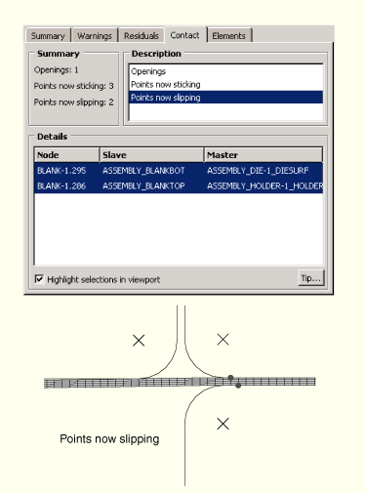Select the BLANK-1.295 node row
This screenshot has height=493, width=366.
tap(179, 171)
